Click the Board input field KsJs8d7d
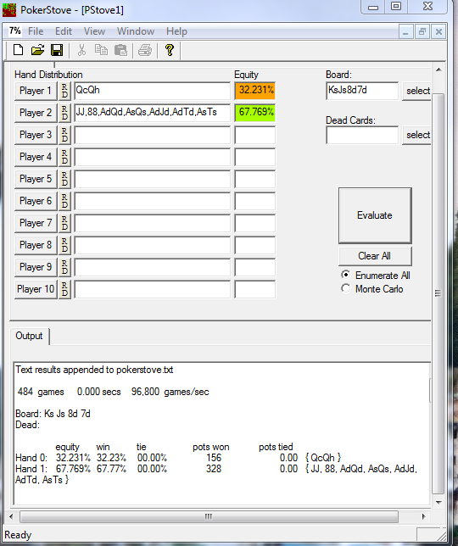Screen dimensions: 458x546 click(x=362, y=91)
